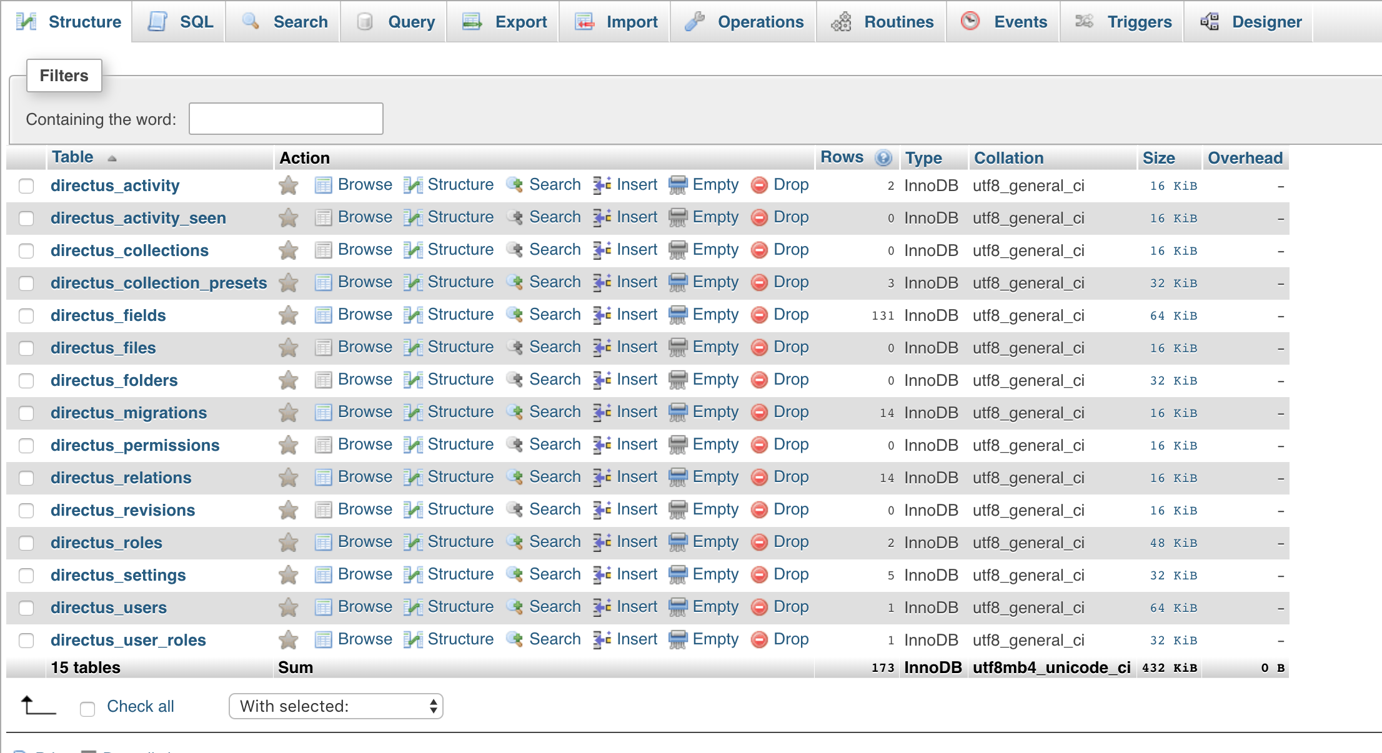Click the Search icon for directus_files
1382x753 pixels.
pyautogui.click(x=514, y=347)
